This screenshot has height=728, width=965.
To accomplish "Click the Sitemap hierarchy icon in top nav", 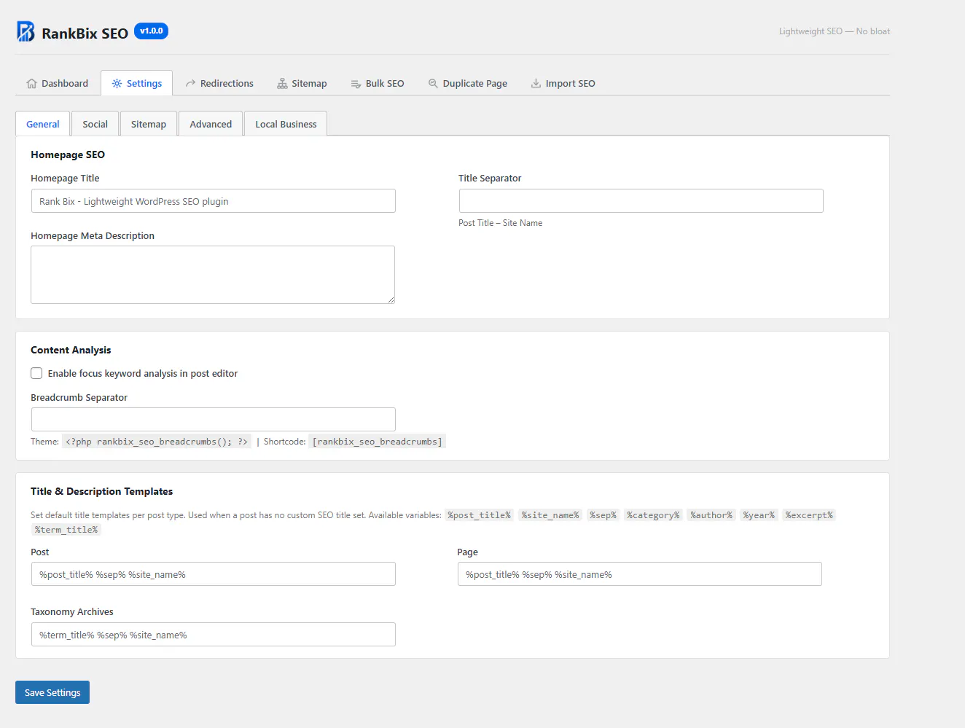I will pos(282,84).
